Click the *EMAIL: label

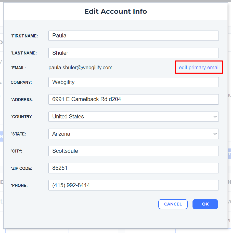pyautogui.click(x=18, y=68)
